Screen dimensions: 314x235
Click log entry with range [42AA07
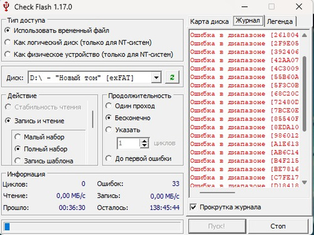pyautogui.click(x=244, y=60)
